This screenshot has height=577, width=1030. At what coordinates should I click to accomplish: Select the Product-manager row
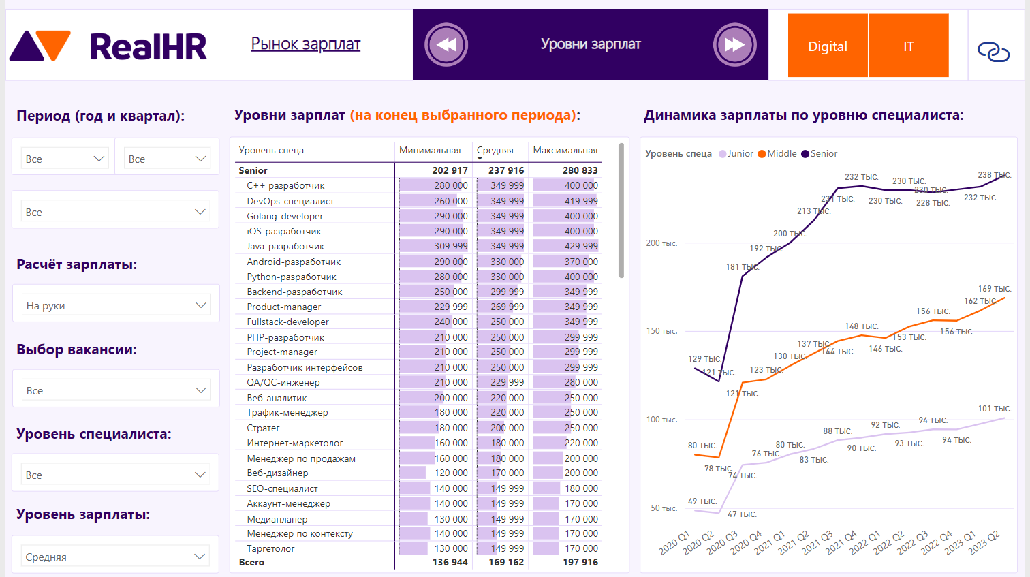(418, 307)
